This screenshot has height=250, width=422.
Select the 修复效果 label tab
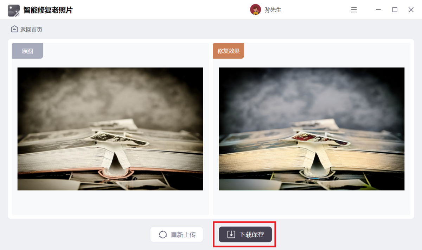tap(229, 51)
